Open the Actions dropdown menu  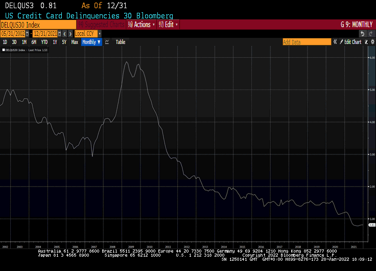142,24
